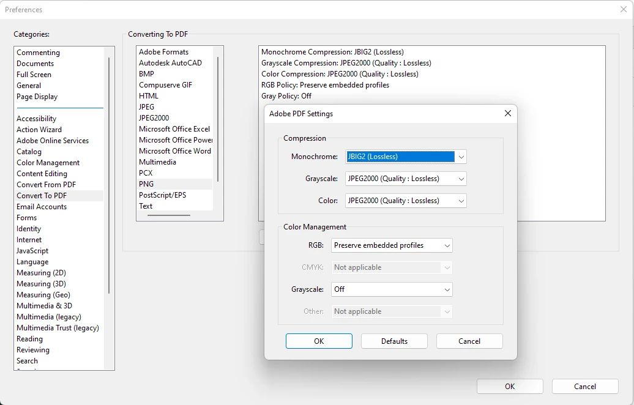Click Cancel in the Preferences window

pos(585,387)
